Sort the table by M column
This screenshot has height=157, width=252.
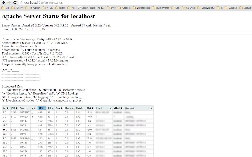[33, 108]
